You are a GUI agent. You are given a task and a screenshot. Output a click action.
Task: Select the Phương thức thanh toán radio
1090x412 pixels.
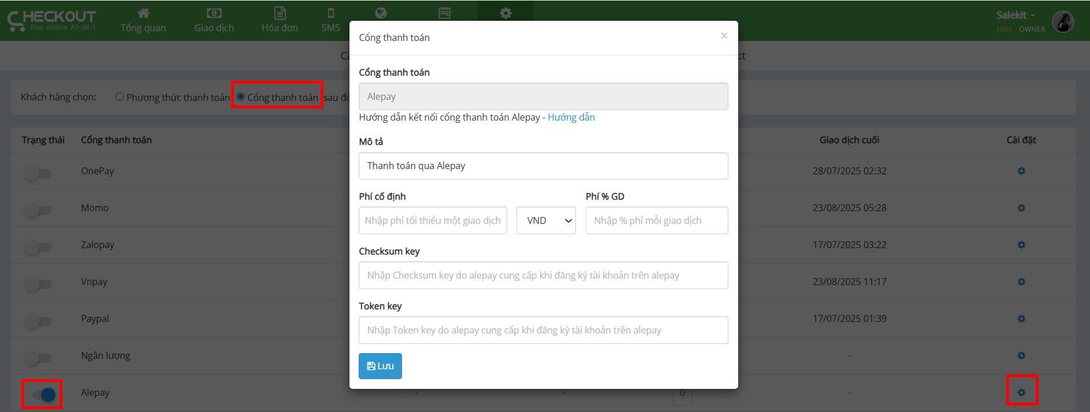[120, 97]
